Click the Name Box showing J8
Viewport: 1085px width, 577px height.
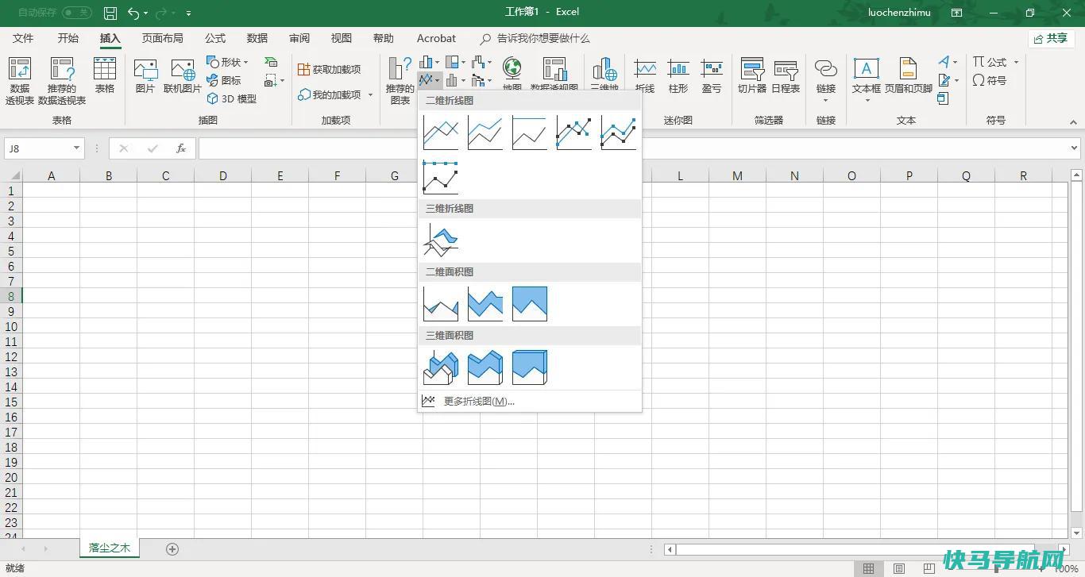point(44,148)
